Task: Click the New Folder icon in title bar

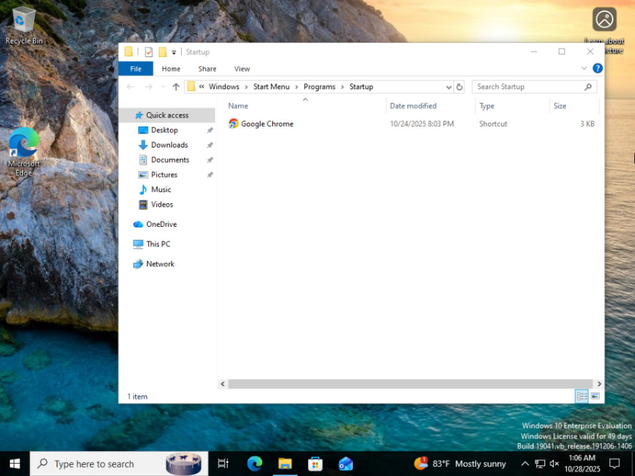Action: tap(162, 52)
